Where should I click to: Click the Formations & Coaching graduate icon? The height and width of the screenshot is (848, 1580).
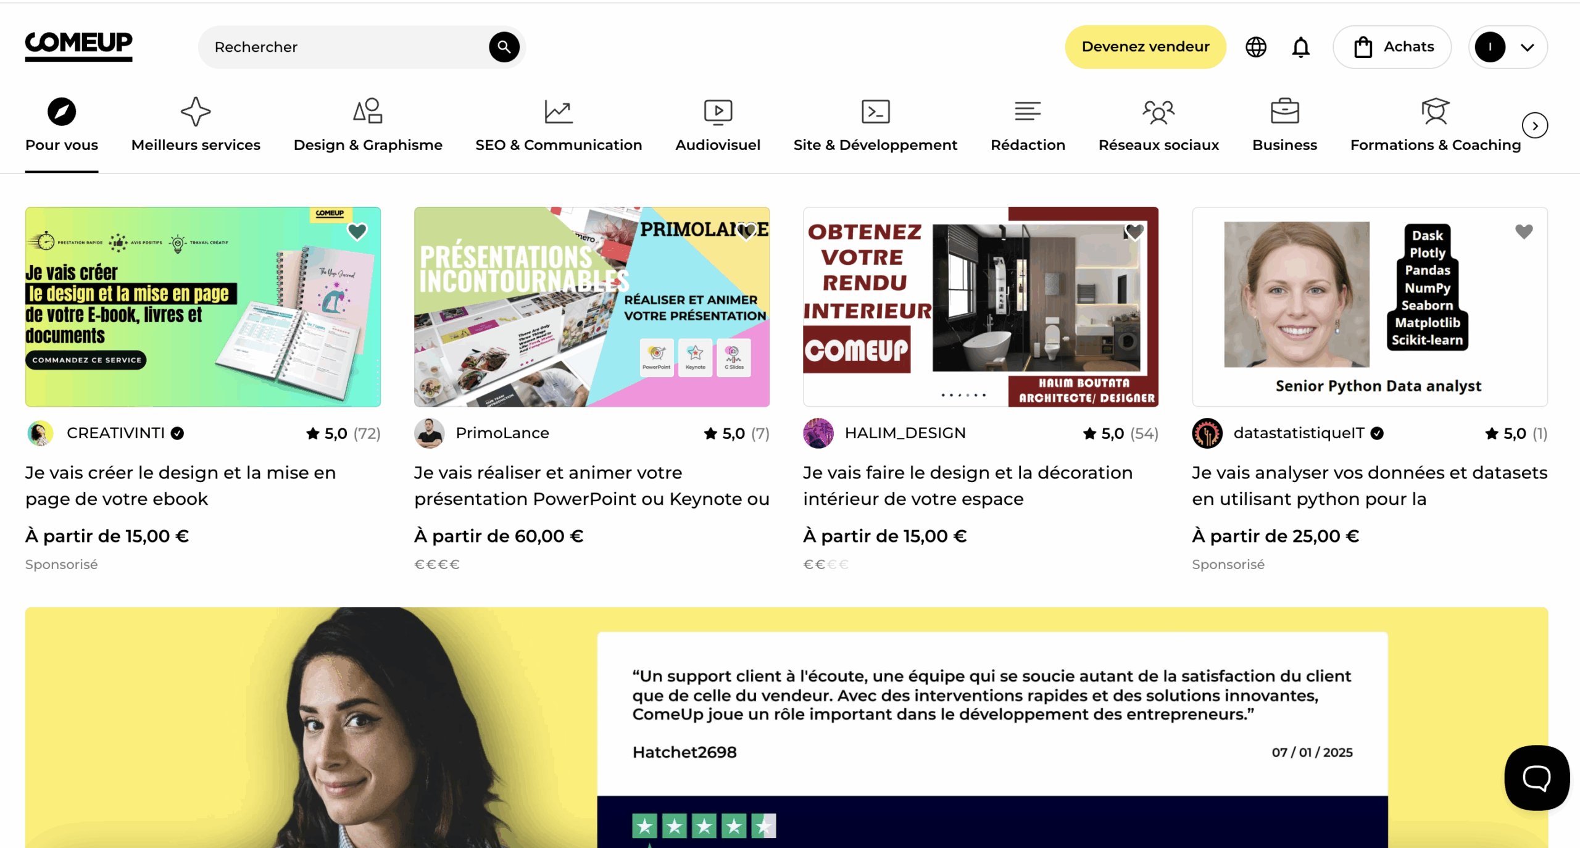tap(1435, 111)
